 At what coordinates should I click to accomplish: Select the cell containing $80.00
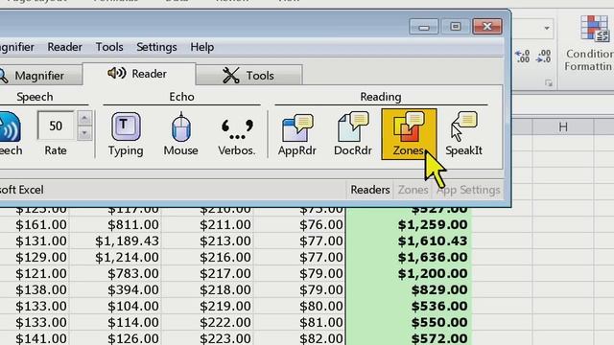click(x=299, y=307)
